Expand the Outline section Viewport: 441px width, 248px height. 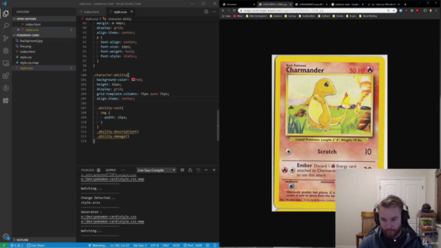tap(43, 240)
